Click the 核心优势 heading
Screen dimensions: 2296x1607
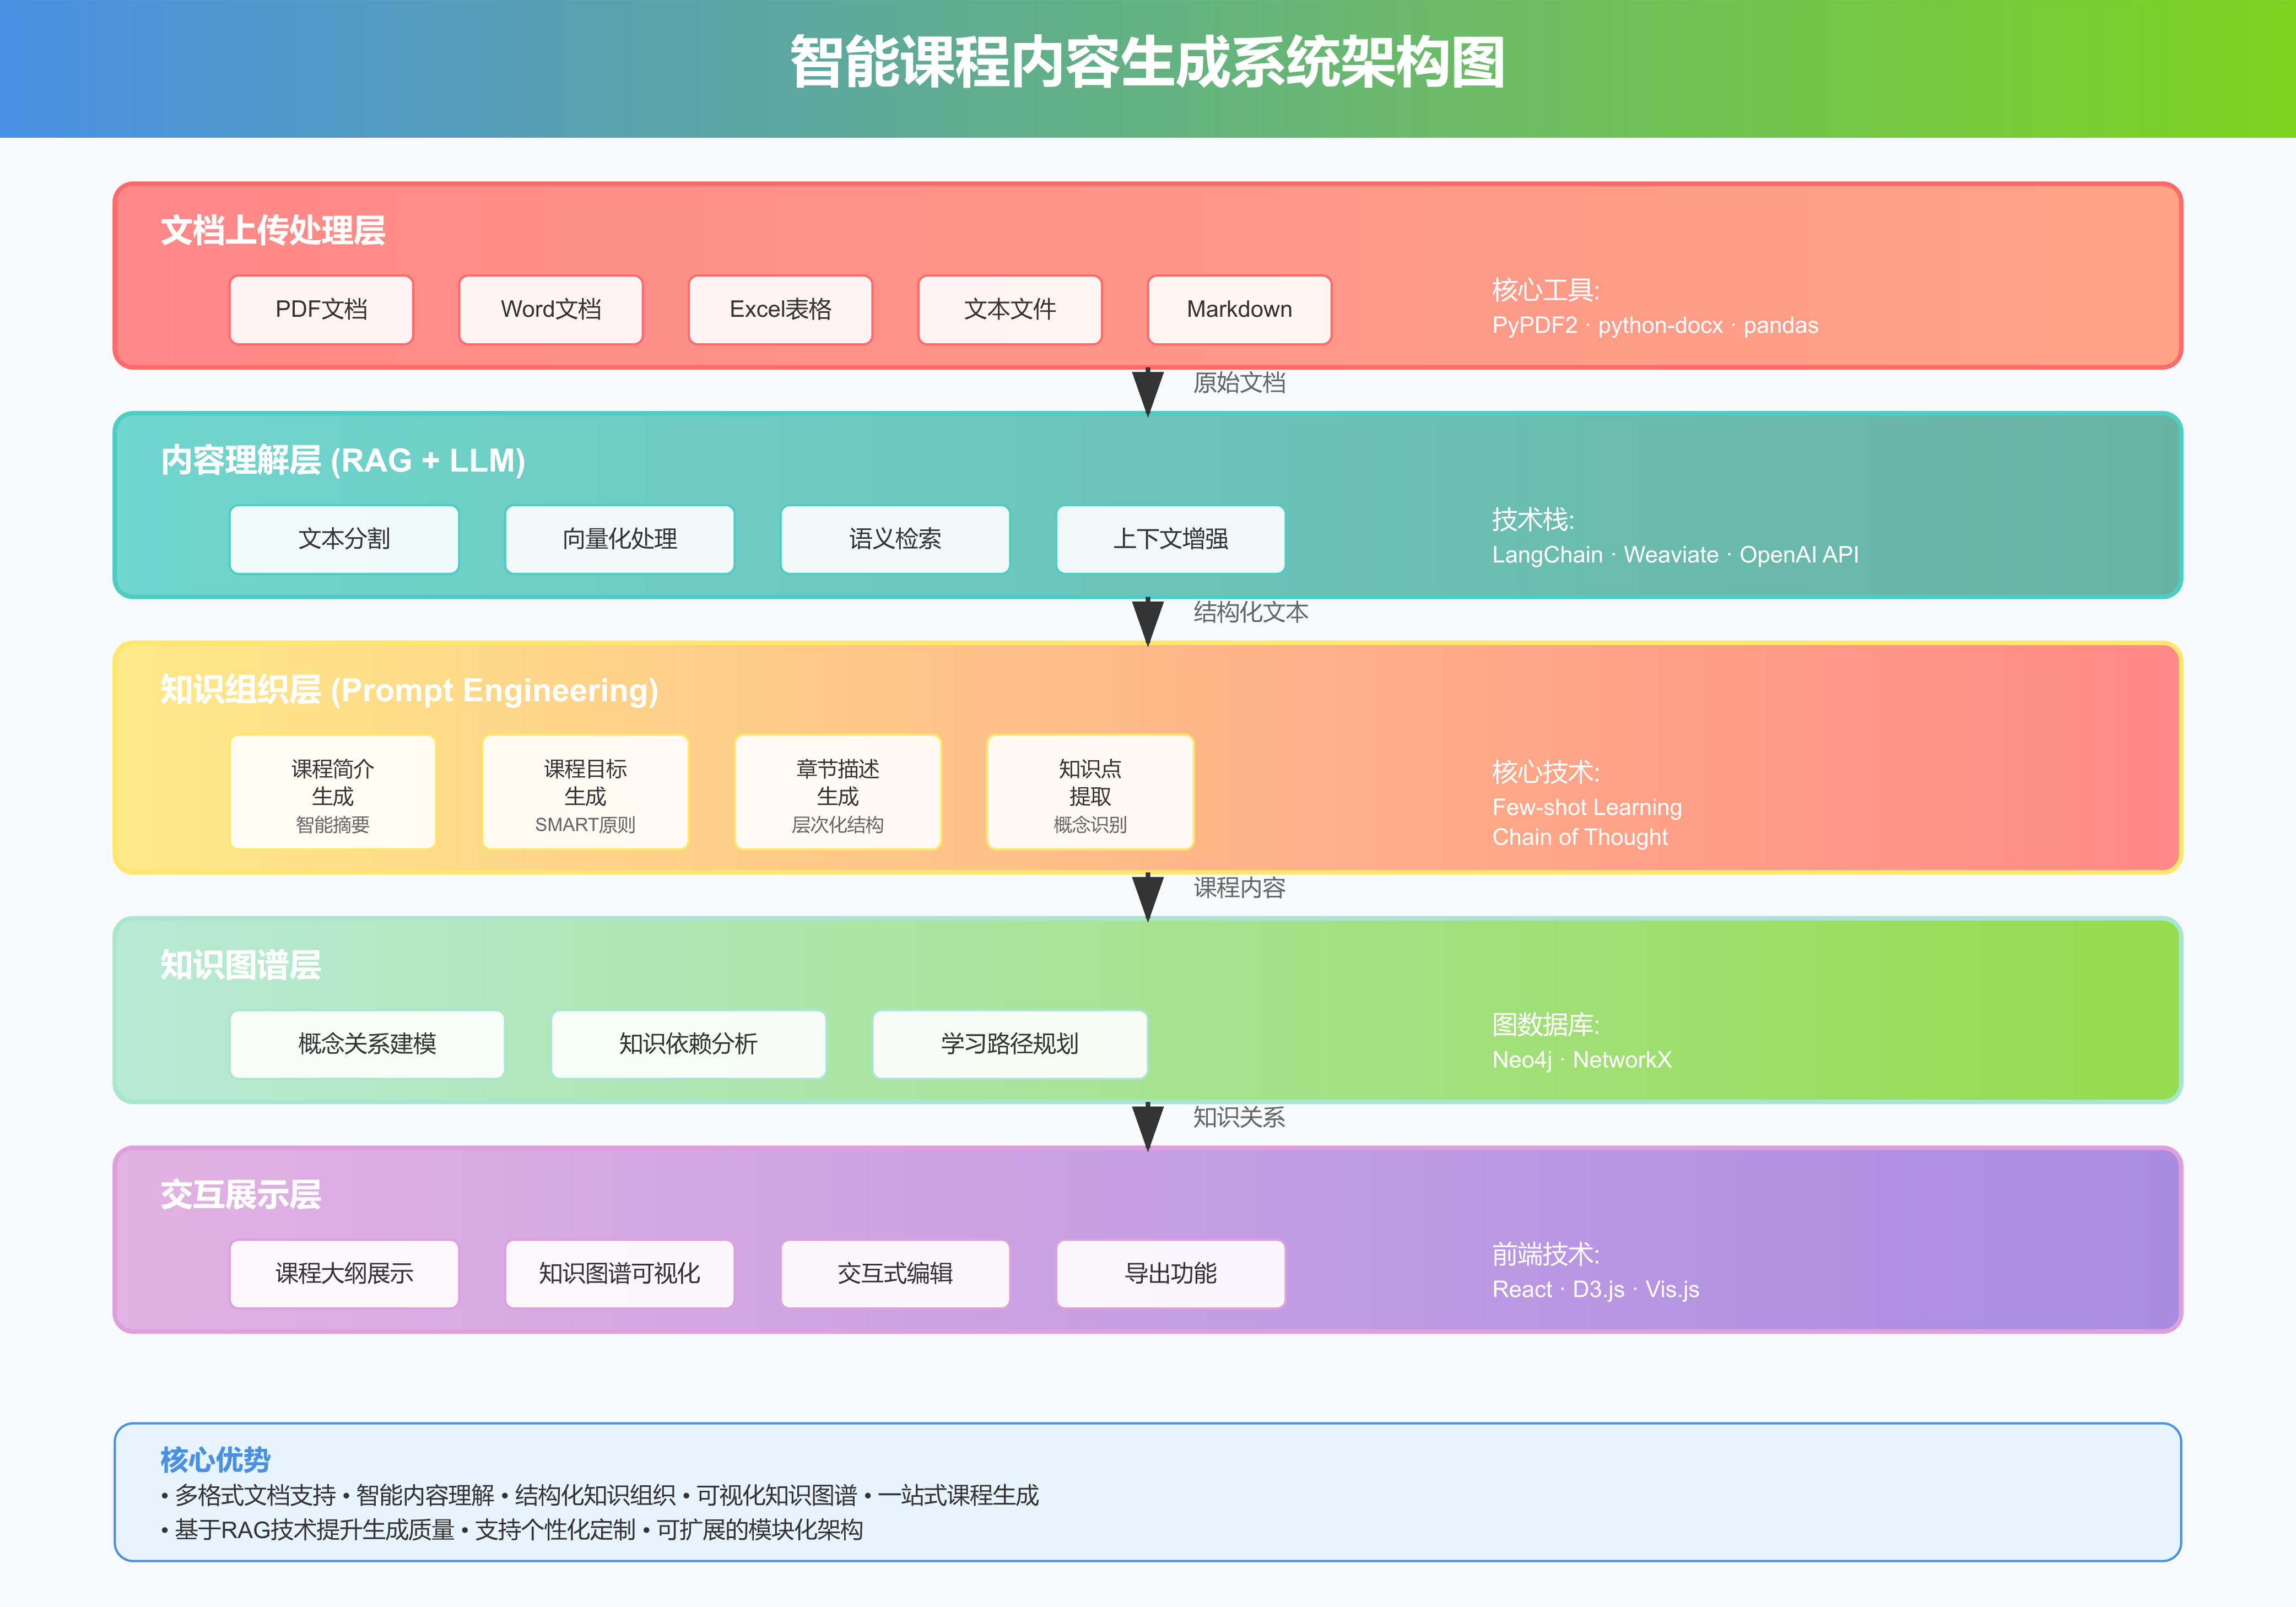(215, 1459)
